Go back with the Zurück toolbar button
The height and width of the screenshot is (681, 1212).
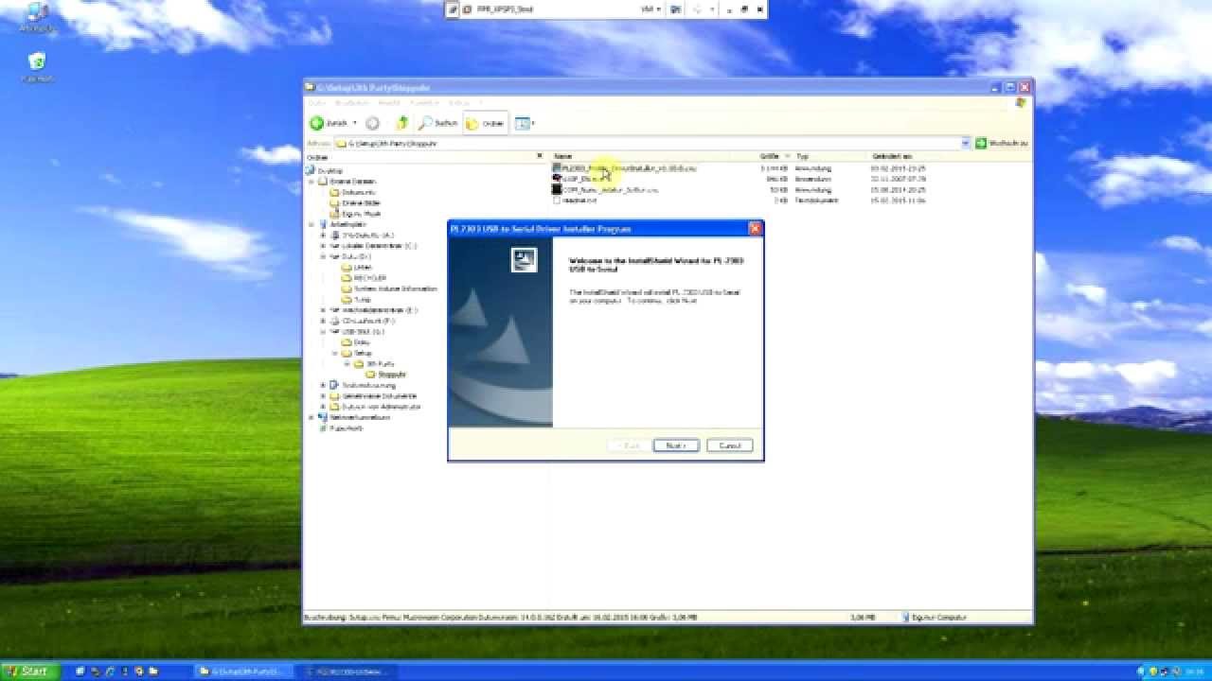(x=328, y=123)
